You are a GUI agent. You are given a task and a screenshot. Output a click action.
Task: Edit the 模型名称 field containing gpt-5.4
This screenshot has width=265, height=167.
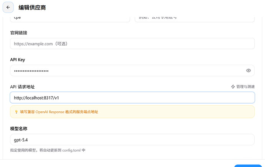pyautogui.click(x=132, y=140)
